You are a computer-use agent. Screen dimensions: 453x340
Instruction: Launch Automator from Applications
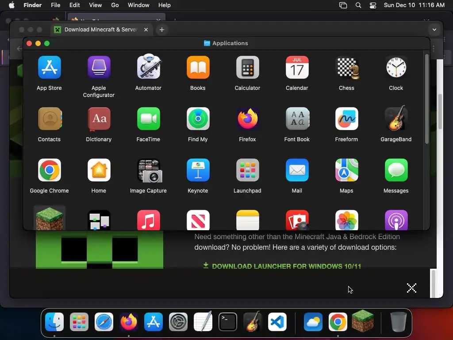[149, 67]
